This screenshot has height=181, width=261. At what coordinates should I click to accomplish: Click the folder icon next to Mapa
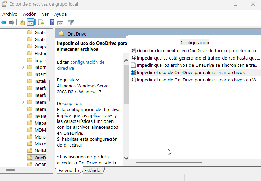30,123
